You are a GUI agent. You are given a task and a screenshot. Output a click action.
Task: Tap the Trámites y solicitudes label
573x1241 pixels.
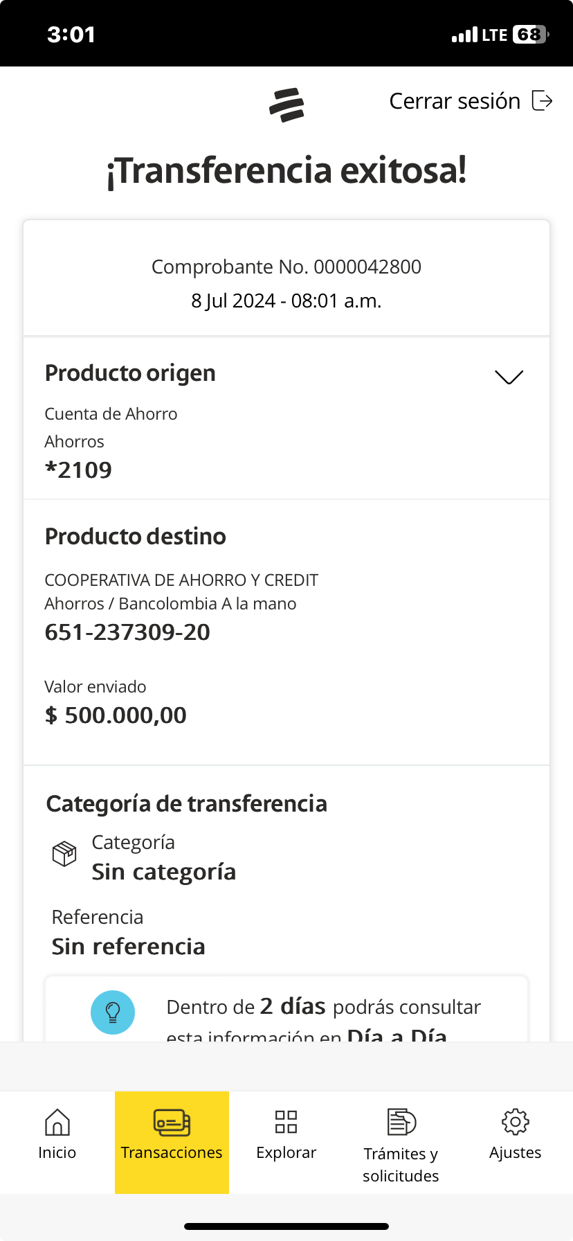coord(401,1164)
